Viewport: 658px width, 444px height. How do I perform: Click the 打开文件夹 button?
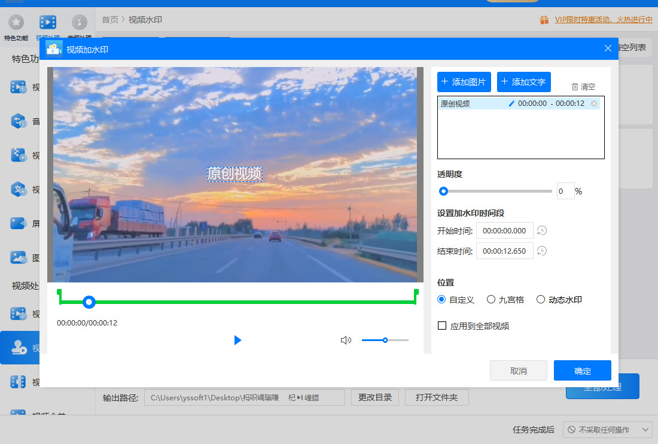point(437,397)
